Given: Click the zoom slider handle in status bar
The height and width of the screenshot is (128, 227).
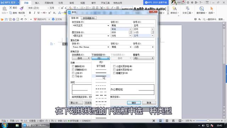Looking at the screenshot, I should coord(208,121).
